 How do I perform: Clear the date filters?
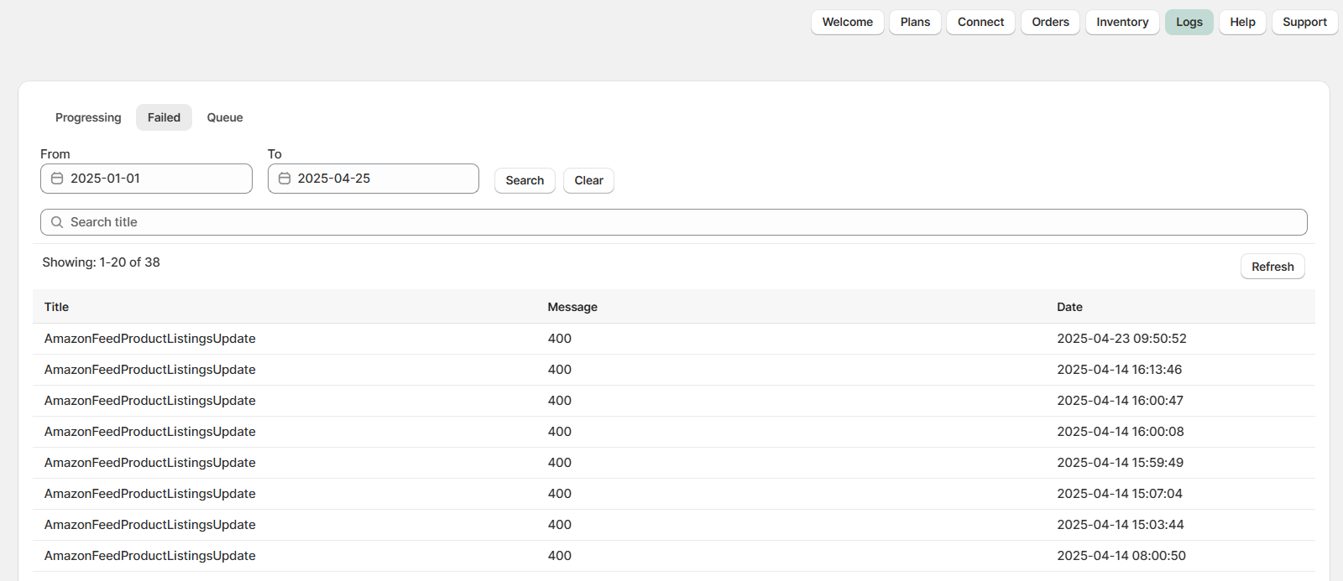tap(588, 180)
